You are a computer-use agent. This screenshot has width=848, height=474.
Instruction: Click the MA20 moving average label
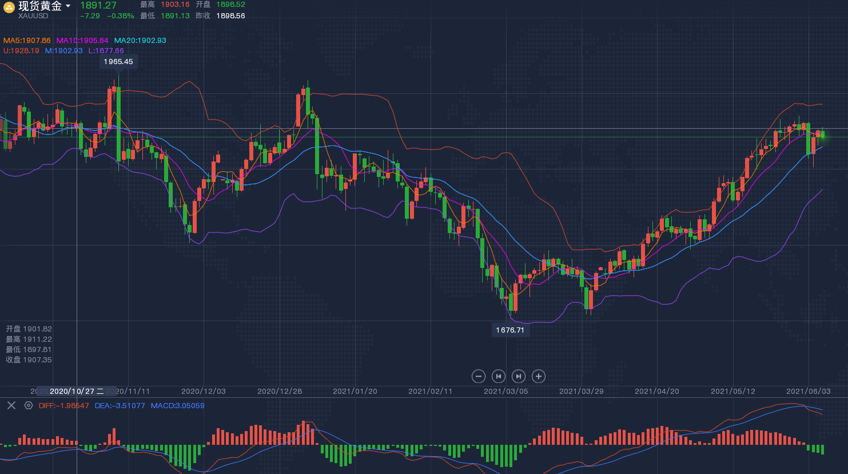pyautogui.click(x=140, y=41)
